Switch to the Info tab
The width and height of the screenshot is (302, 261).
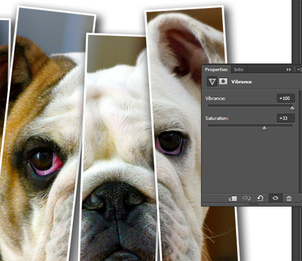[239, 70]
